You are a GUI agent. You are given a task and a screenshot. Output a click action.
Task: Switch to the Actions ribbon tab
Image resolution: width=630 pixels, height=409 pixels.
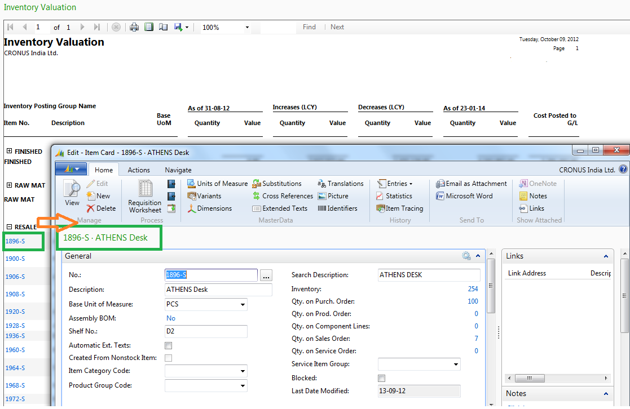pyautogui.click(x=139, y=170)
